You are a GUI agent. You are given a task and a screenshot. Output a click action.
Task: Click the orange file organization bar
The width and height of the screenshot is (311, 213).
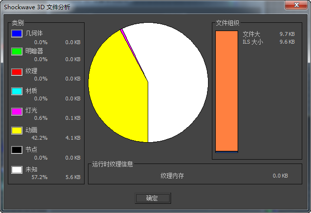[x=227, y=91]
